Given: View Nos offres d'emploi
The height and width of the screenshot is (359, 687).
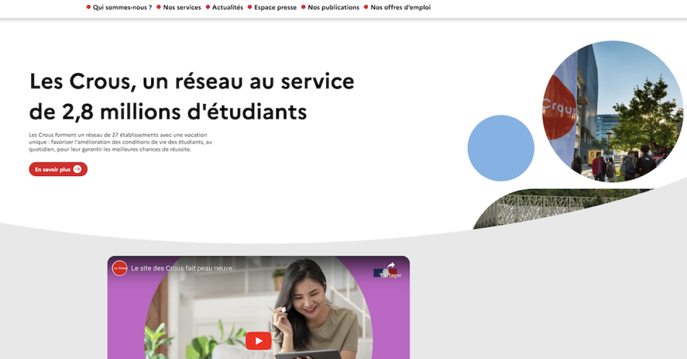Looking at the screenshot, I should coord(401,7).
